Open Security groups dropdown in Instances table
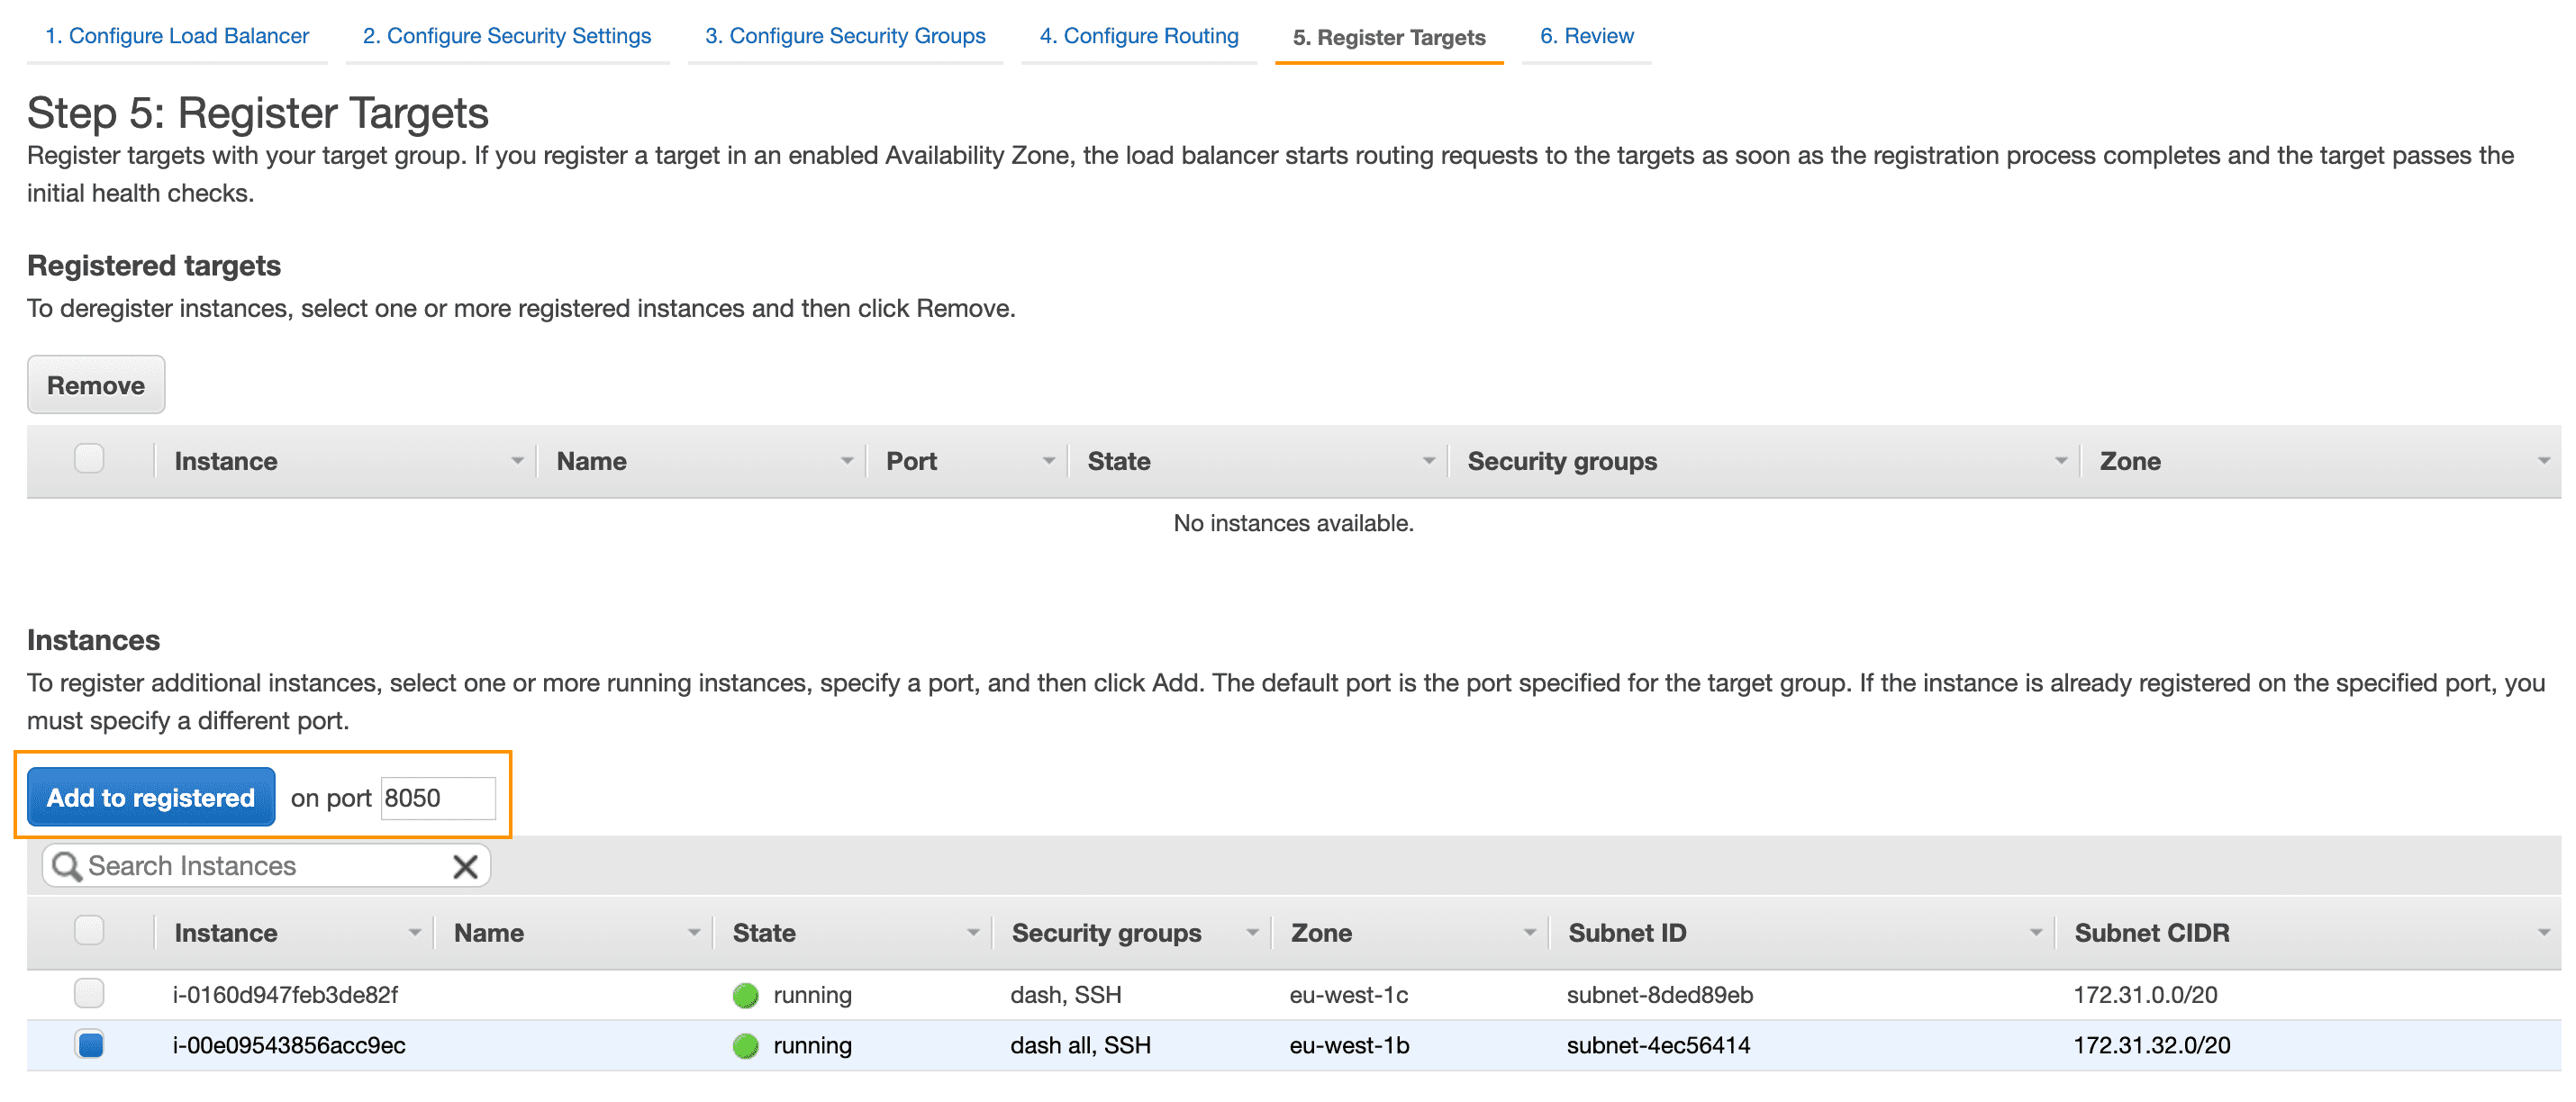Image resolution: width=2576 pixels, height=1102 pixels. point(1252,933)
